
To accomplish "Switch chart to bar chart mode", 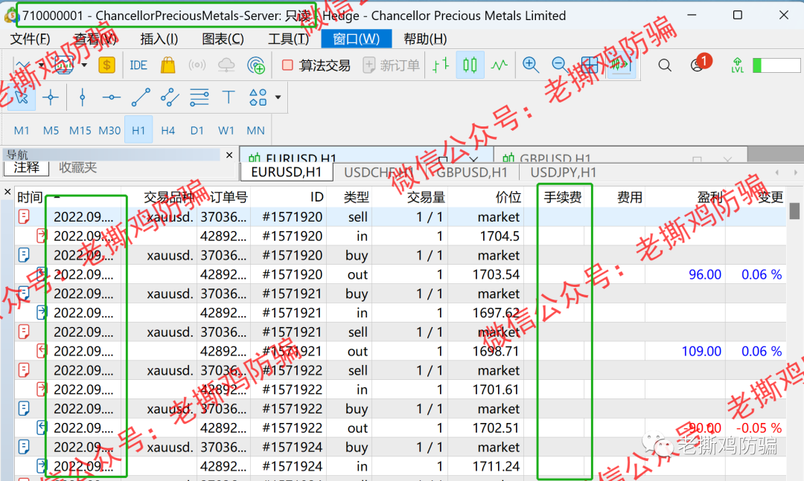I will click(x=441, y=65).
